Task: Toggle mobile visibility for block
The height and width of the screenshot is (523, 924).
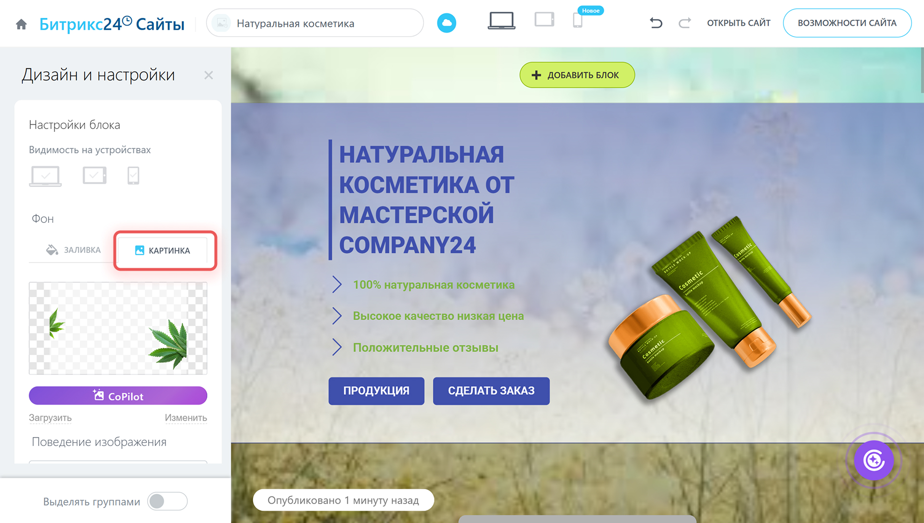Action: [x=133, y=176]
